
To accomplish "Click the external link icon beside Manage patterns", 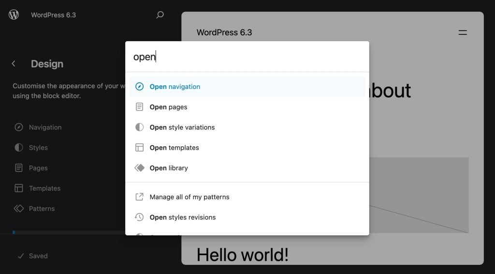I will [139, 197].
